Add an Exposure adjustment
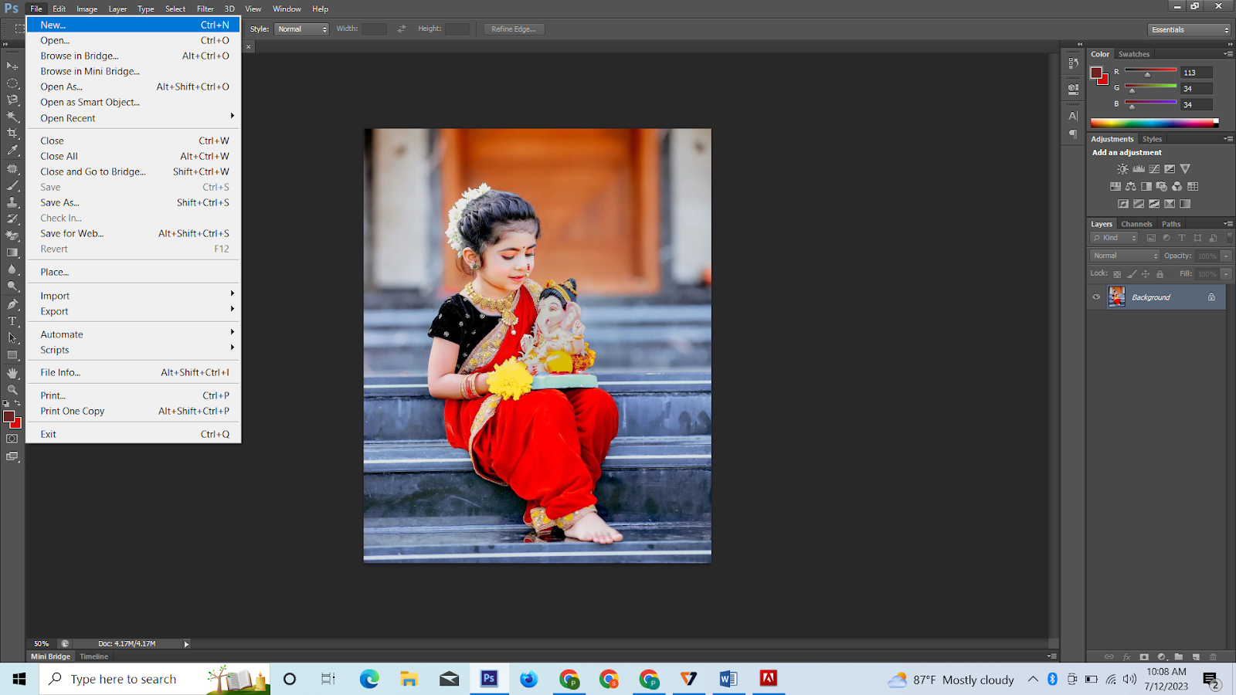 click(x=1170, y=169)
